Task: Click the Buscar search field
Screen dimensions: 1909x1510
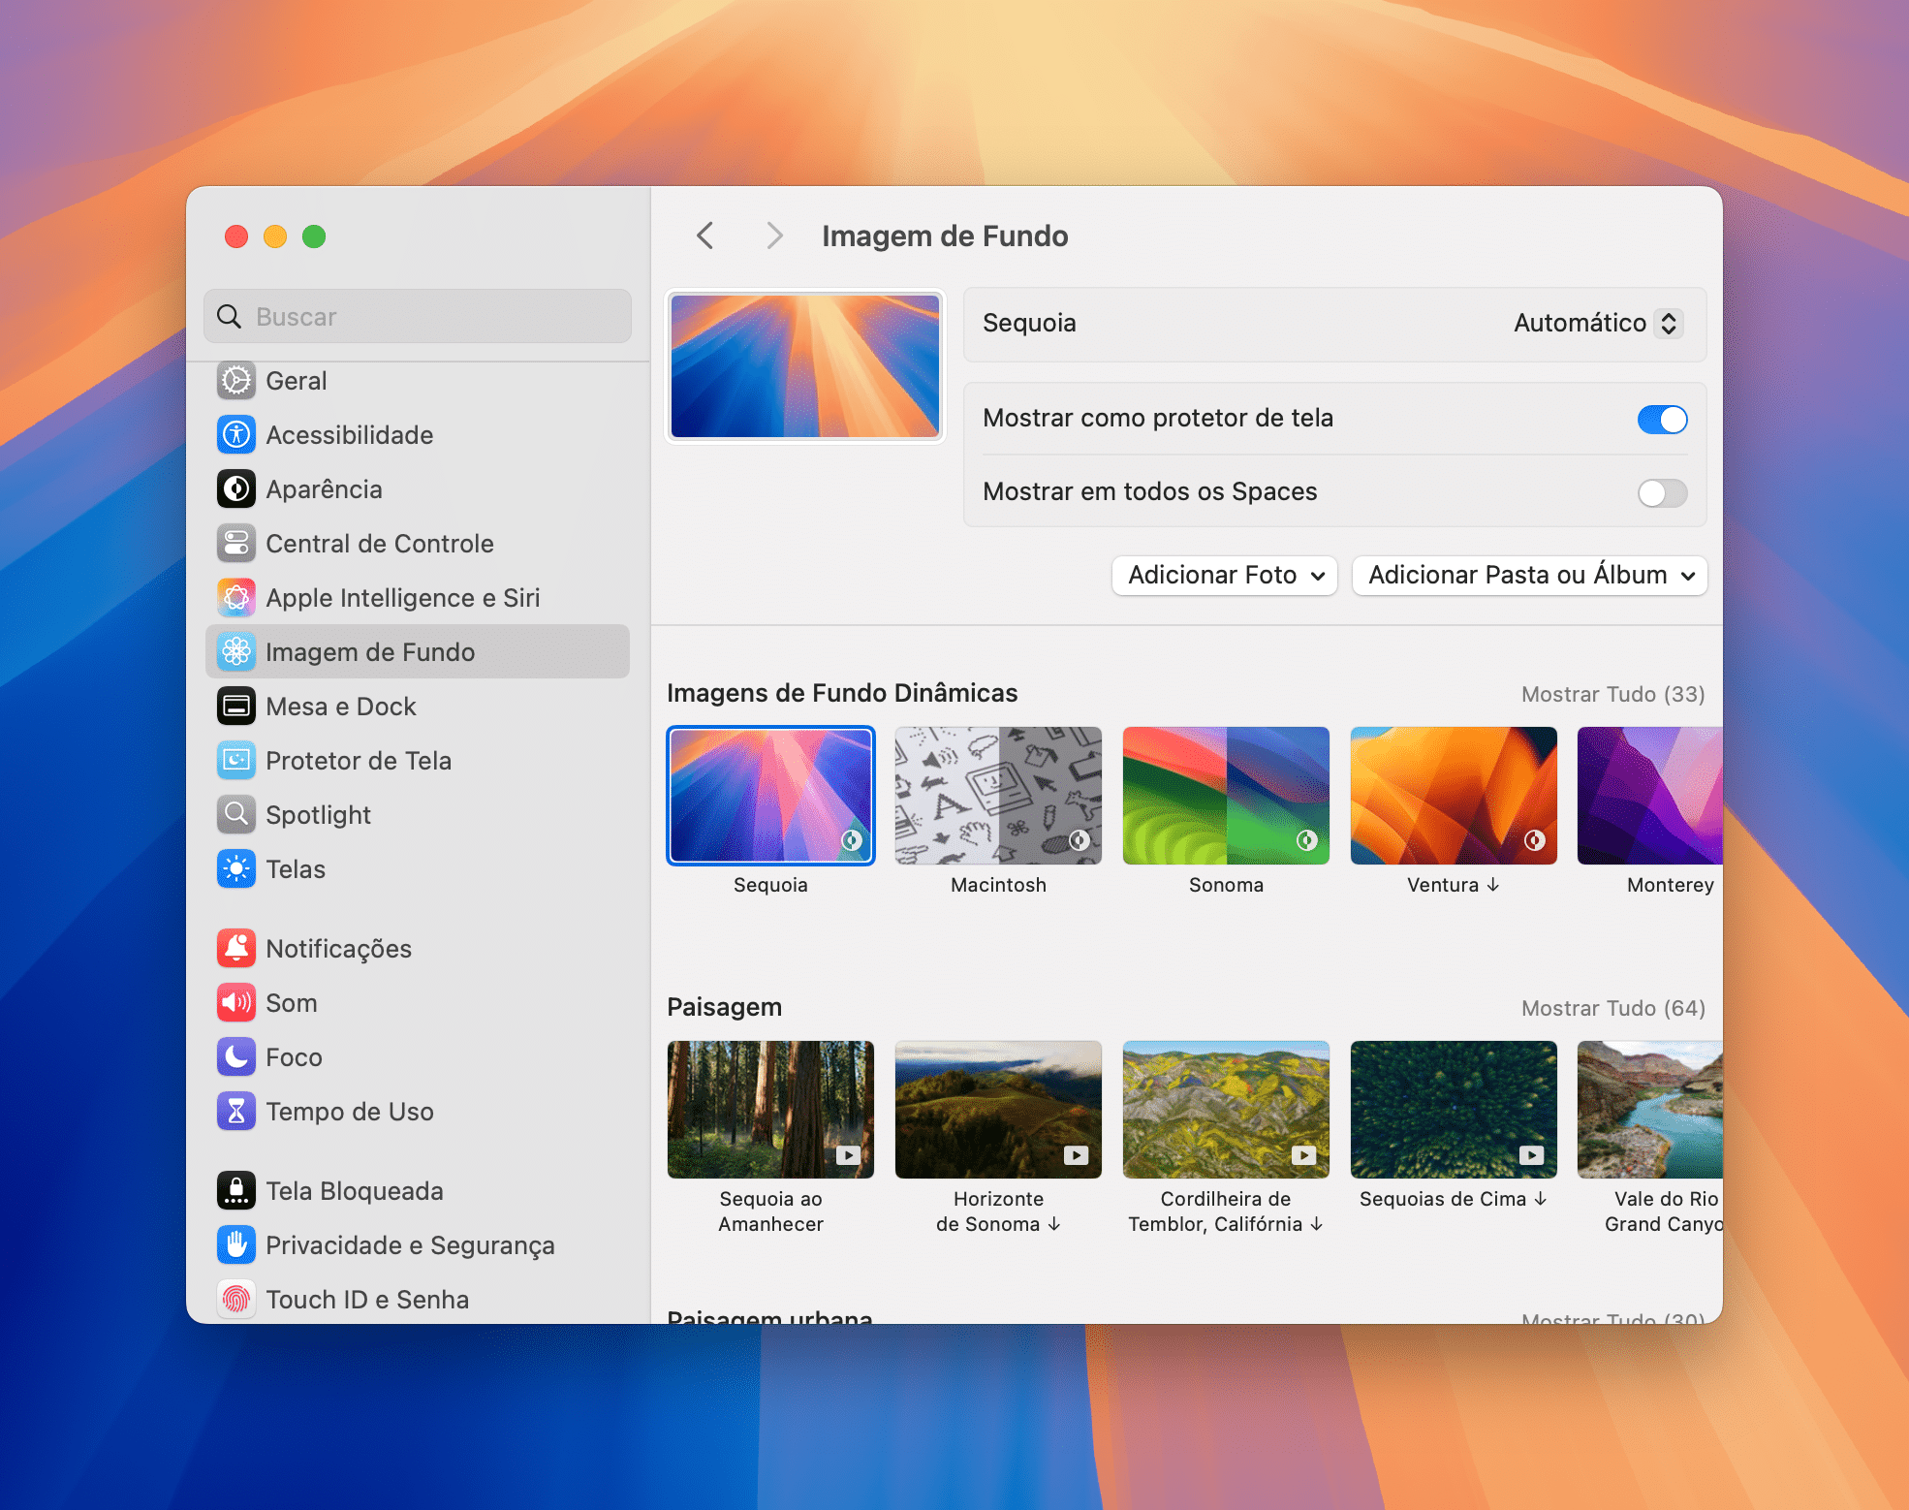Action: coord(418,316)
